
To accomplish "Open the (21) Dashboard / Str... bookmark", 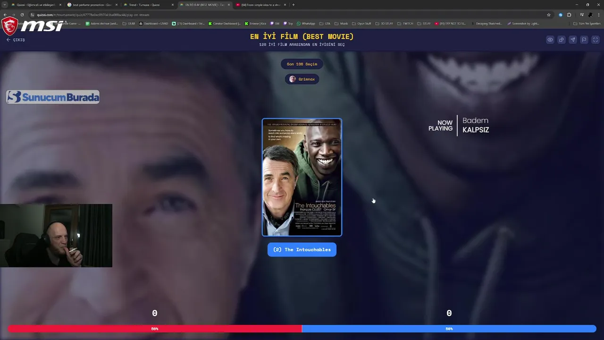I will tap(188, 23).
